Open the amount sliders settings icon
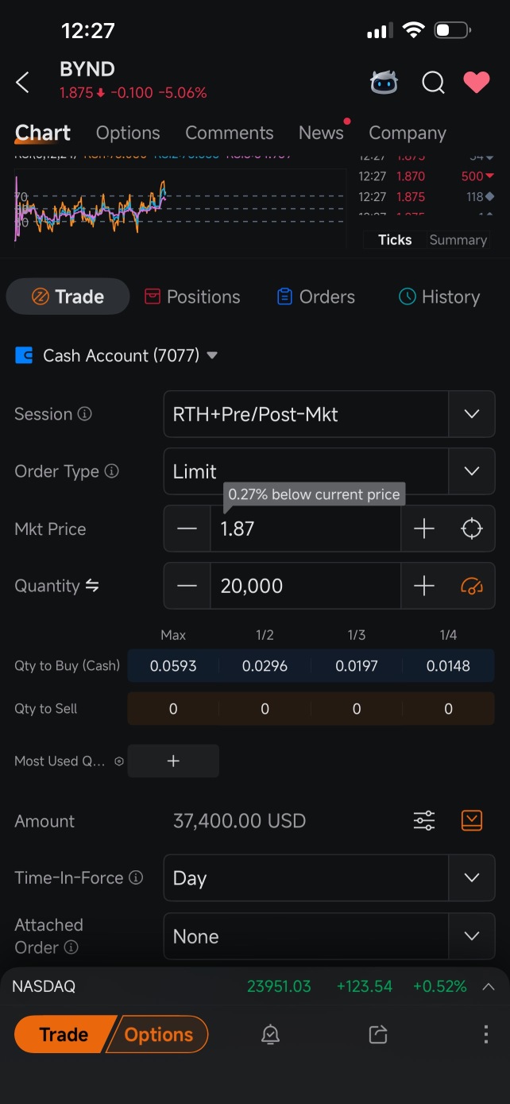Viewport: 510px width, 1104px height. 424,821
